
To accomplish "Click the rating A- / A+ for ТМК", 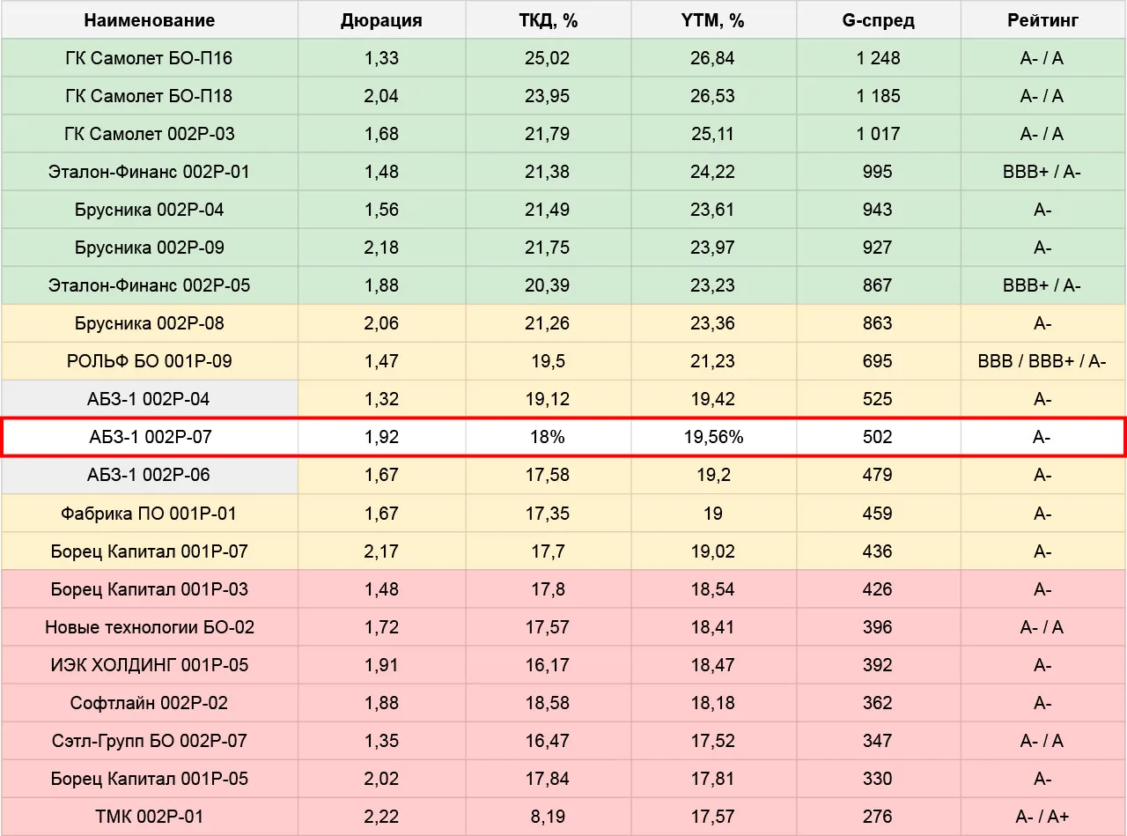I will [1042, 817].
